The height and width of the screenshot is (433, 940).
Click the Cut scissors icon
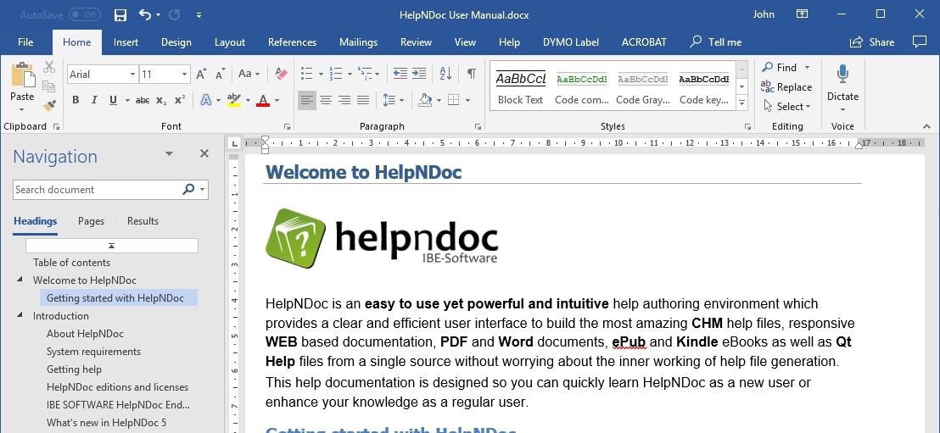[x=49, y=67]
